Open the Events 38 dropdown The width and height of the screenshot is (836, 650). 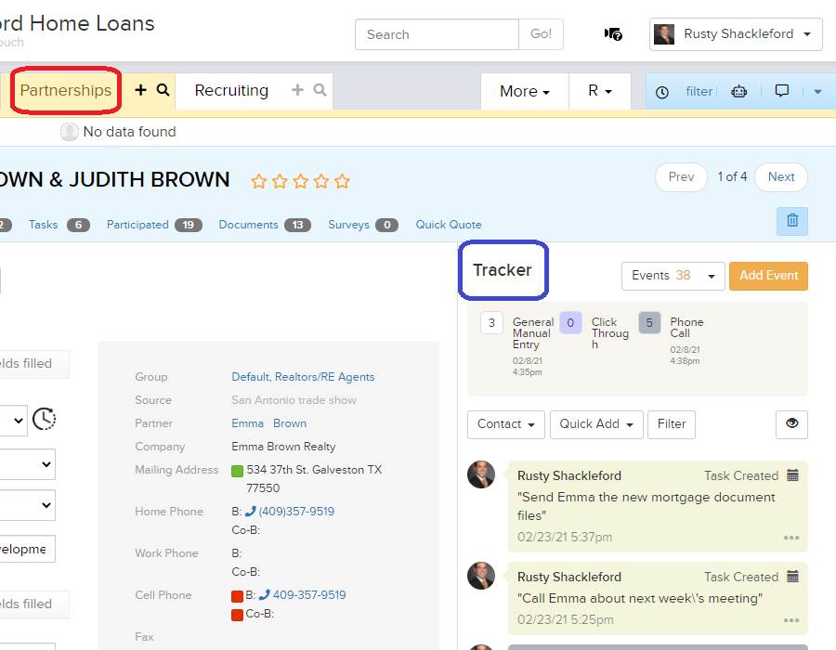click(x=673, y=276)
